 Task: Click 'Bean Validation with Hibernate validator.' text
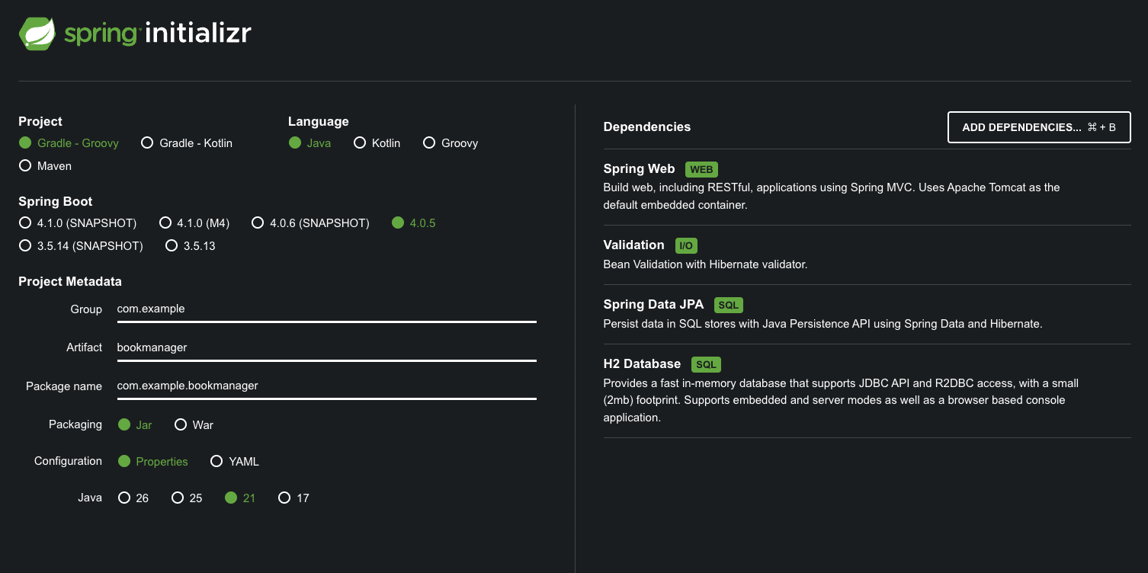coord(705,265)
